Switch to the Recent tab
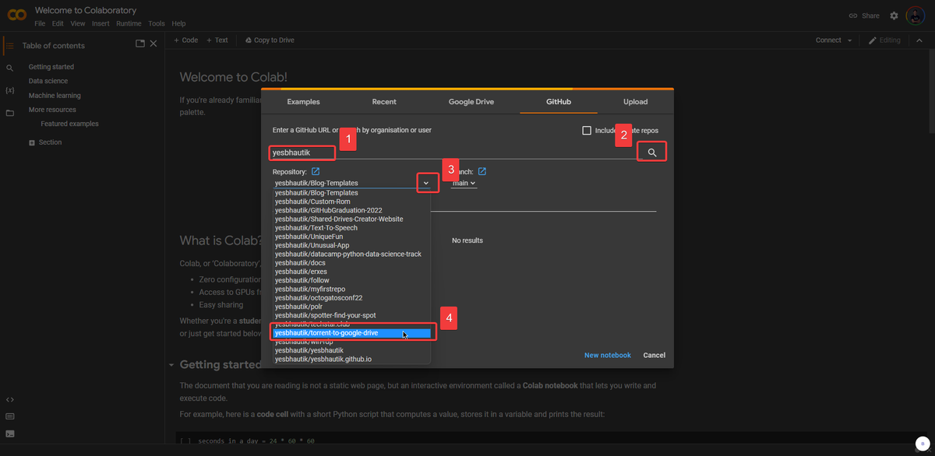Viewport: 935px width, 456px height. (384, 101)
